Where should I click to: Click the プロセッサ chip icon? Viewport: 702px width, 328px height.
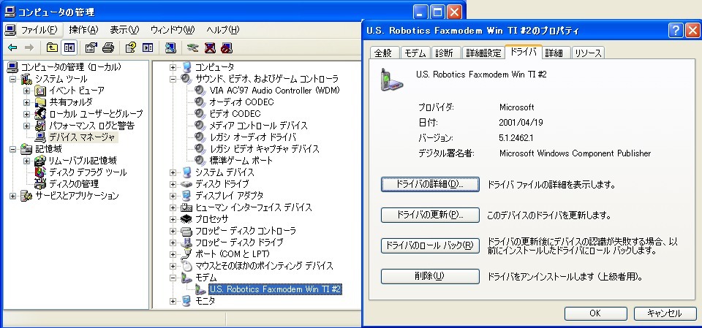pos(186,219)
